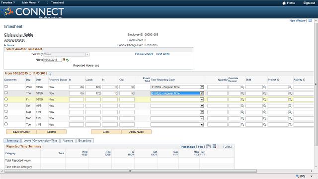
Task: Open the comment bubble for Wed 10/28
Action: click(x=6, y=87)
